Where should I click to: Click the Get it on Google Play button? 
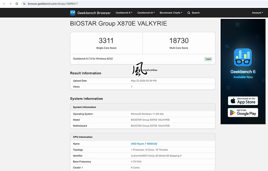243,112
